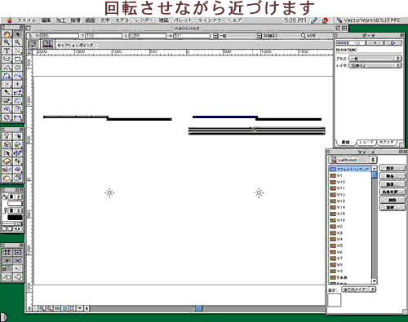Open the クラス dropdown in data palette

coord(375,59)
